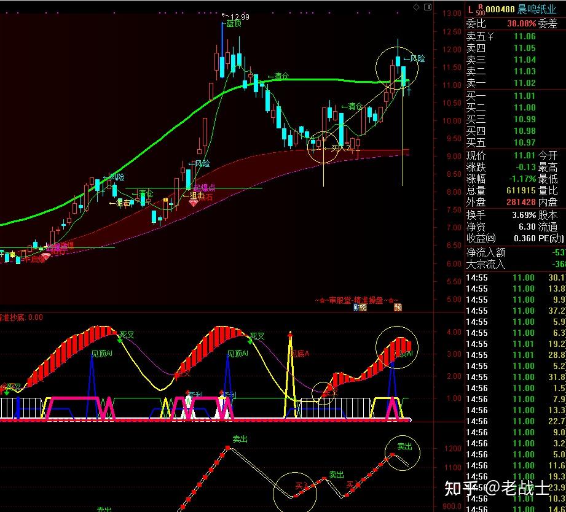Select the 收益 value 0.360

click(525, 239)
